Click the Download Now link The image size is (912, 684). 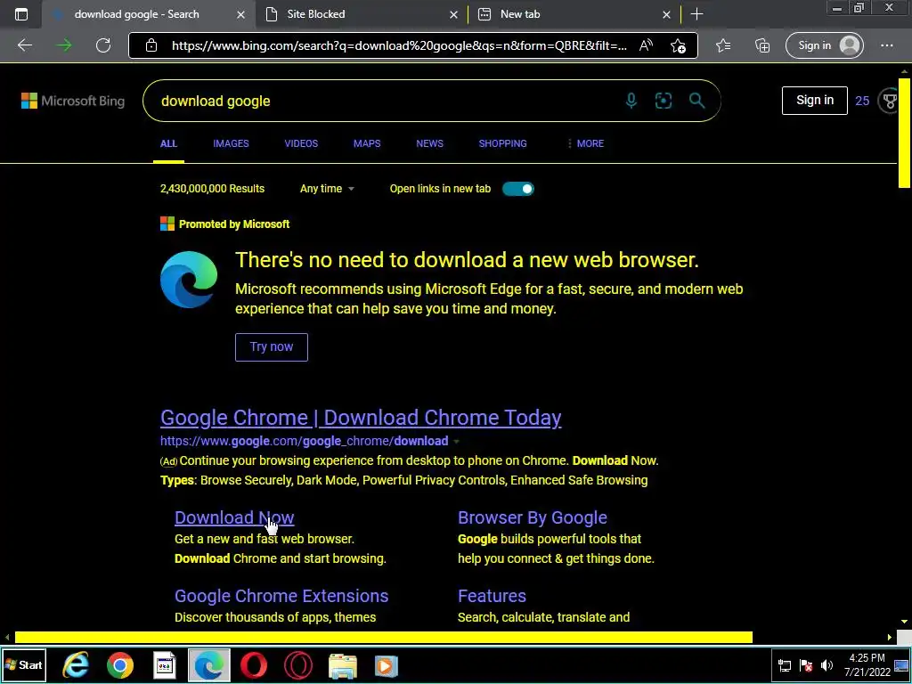[234, 517]
